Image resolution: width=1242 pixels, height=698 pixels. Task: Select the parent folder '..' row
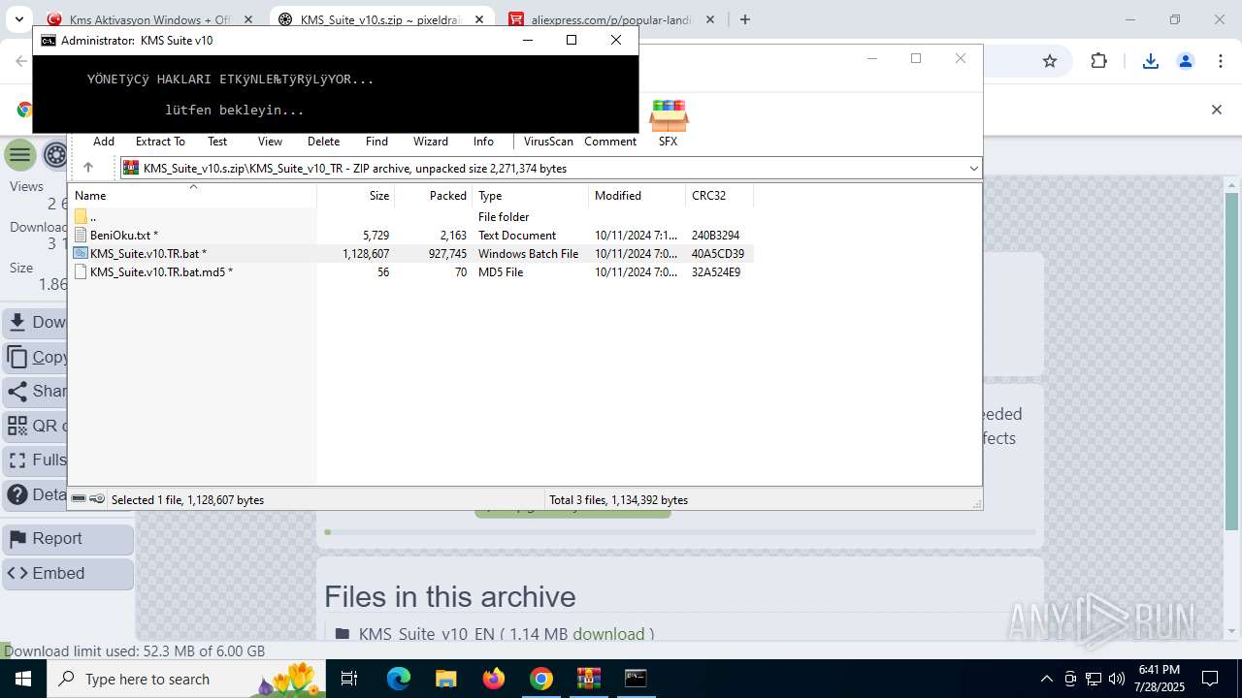[x=410, y=217]
